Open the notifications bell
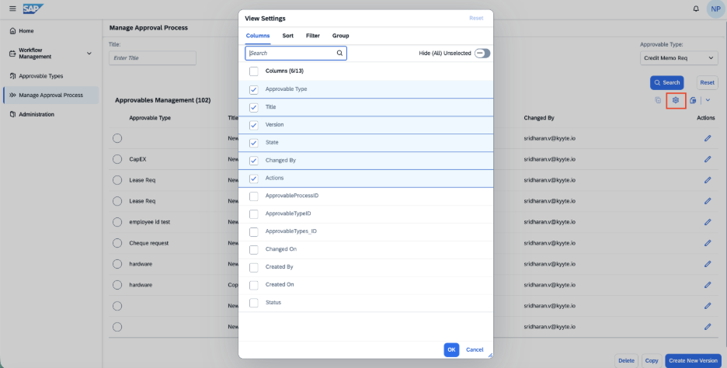This screenshot has width=727, height=368. click(x=696, y=9)
